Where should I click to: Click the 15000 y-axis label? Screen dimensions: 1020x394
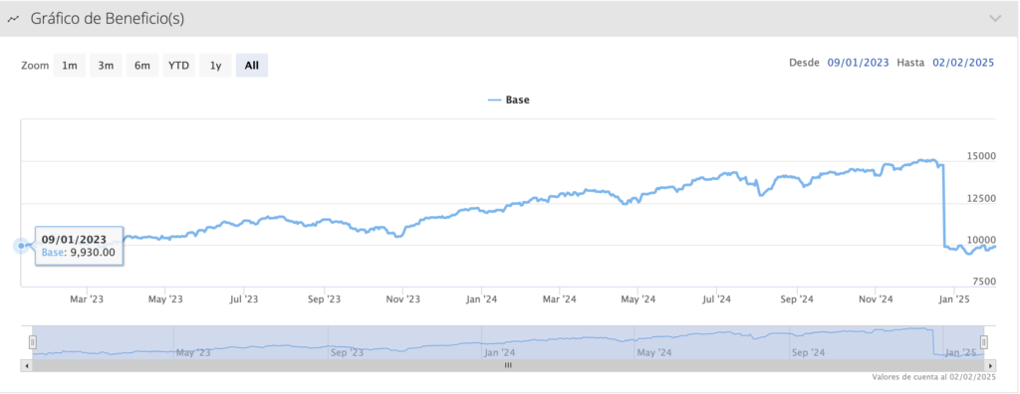(x=981, y=156)
